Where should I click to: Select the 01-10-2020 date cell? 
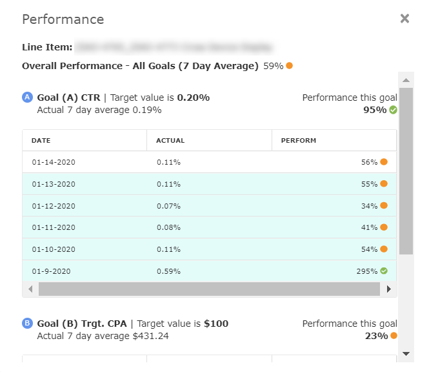click(x=54, y=249)
